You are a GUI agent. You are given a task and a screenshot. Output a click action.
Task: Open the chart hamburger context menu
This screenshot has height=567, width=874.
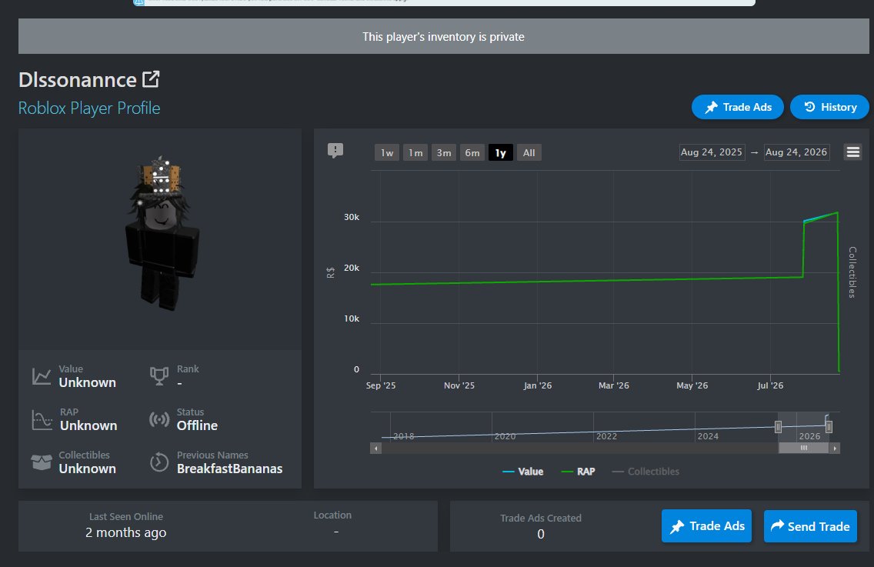click(x=852, y=152)
